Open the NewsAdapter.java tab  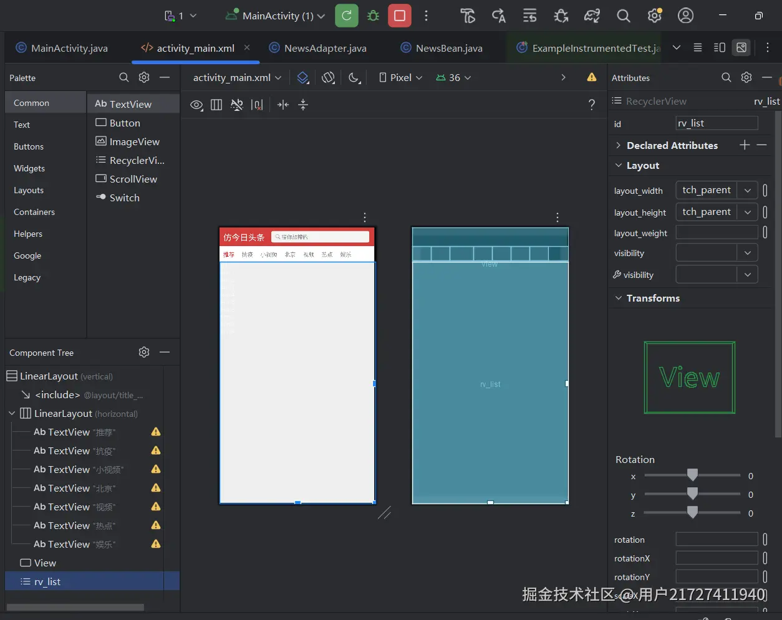(x=324, y=48)
